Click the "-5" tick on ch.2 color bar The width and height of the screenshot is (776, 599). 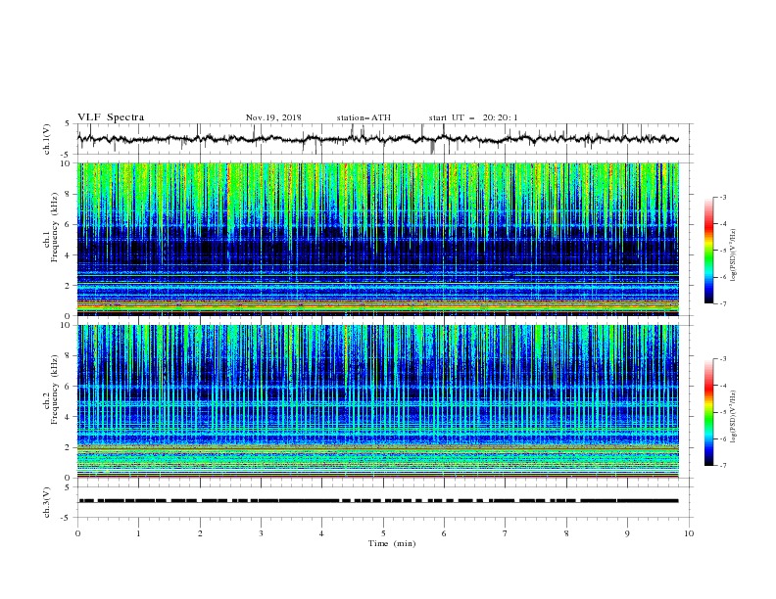[x=723, y=413]
